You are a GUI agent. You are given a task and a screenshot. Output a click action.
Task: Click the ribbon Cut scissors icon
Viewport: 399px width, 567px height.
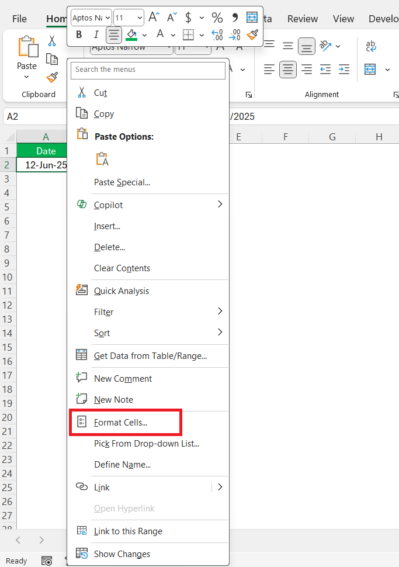(x=51, y=40)
